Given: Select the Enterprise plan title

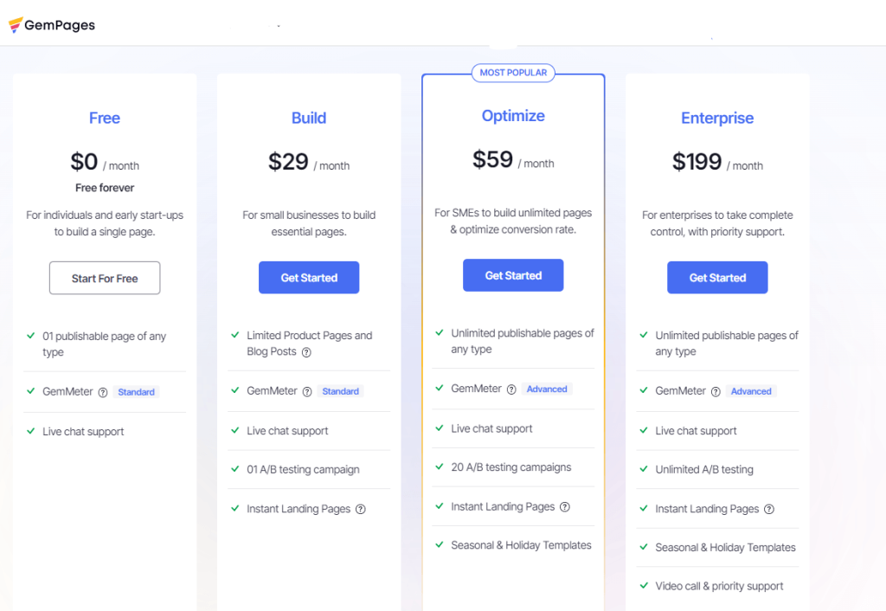Looking at the screenshot, I should [717, 119].
